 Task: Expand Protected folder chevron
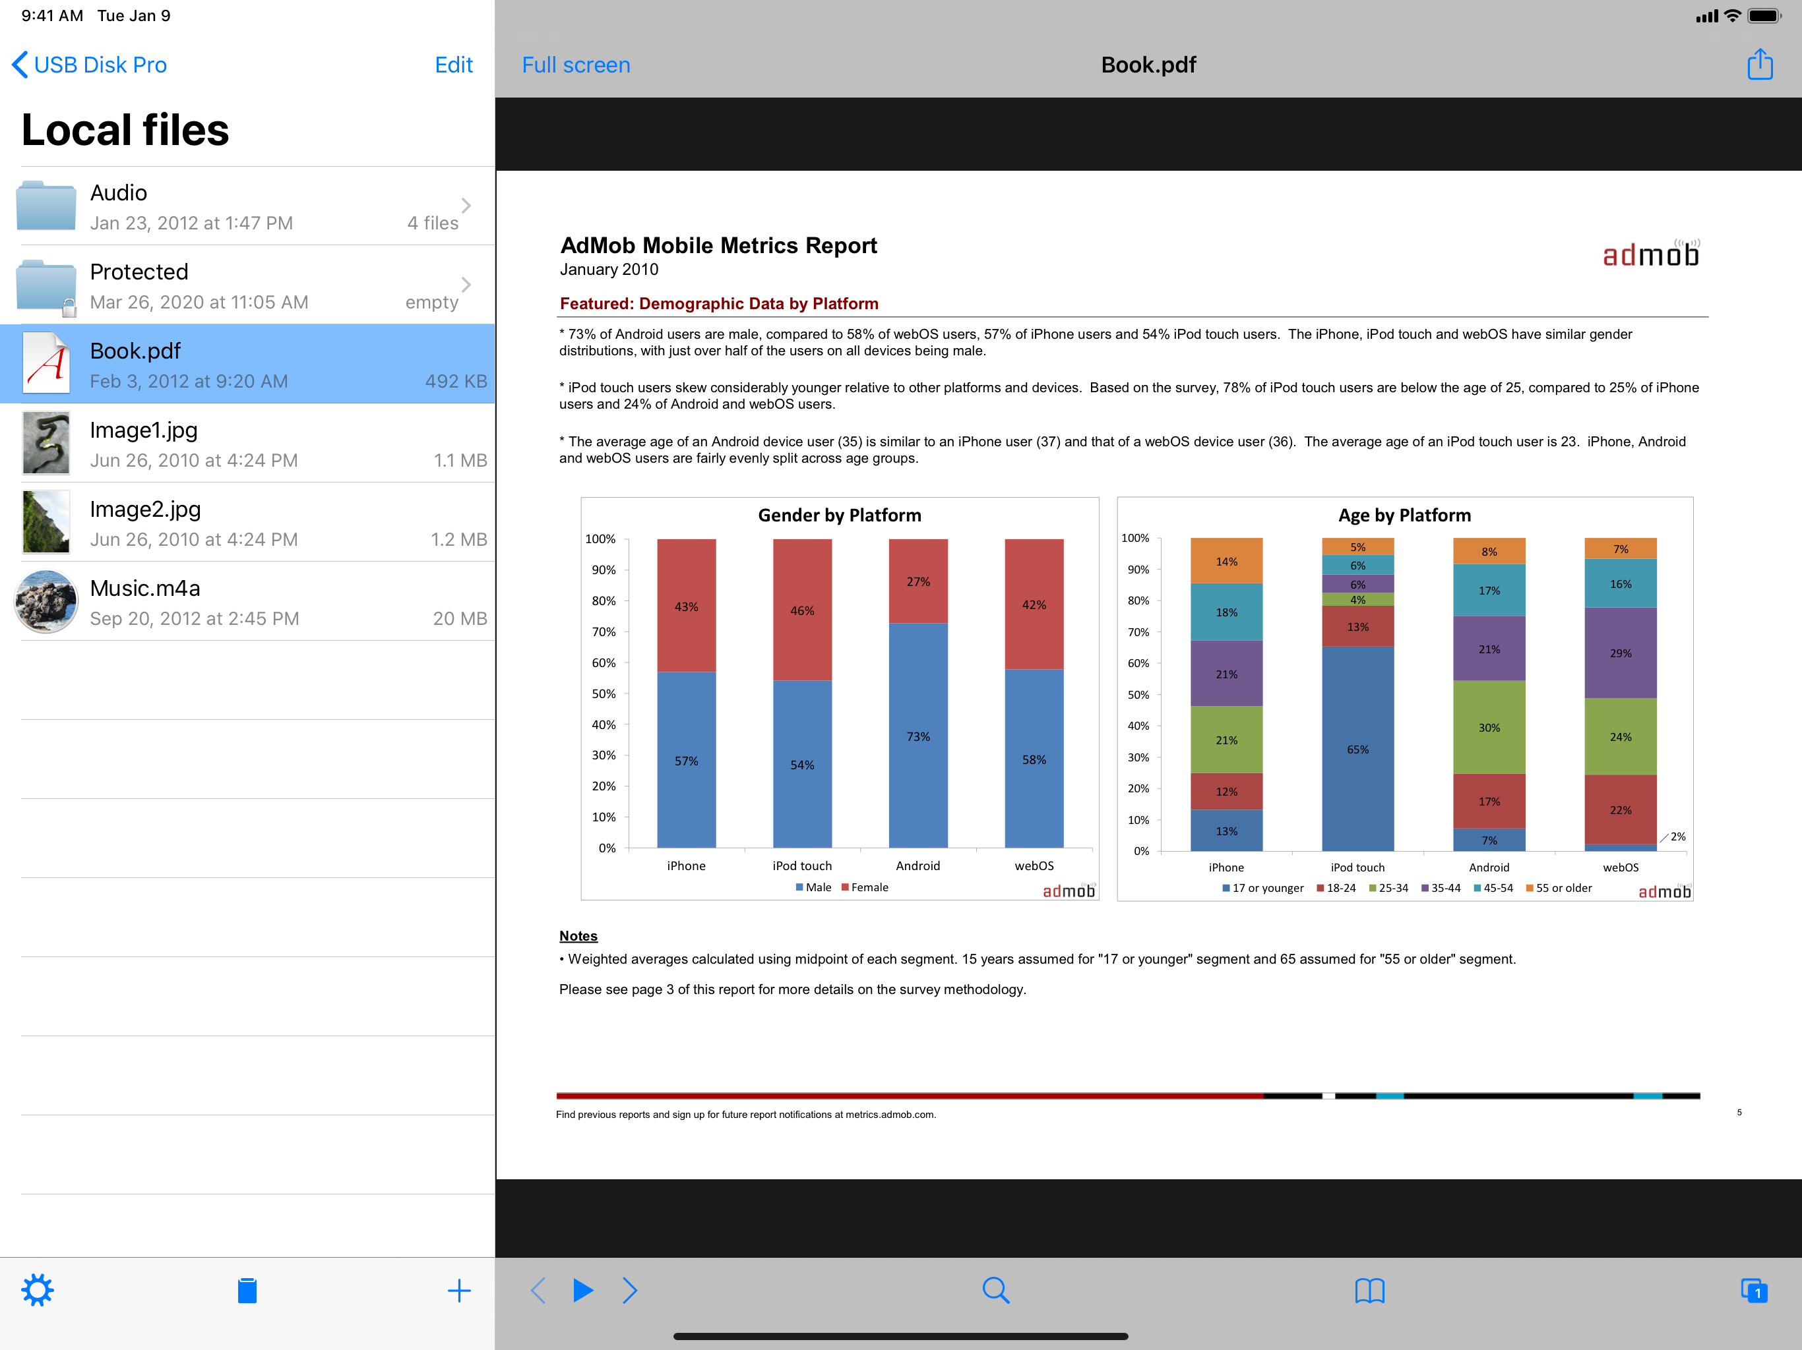tap(466, 284)
